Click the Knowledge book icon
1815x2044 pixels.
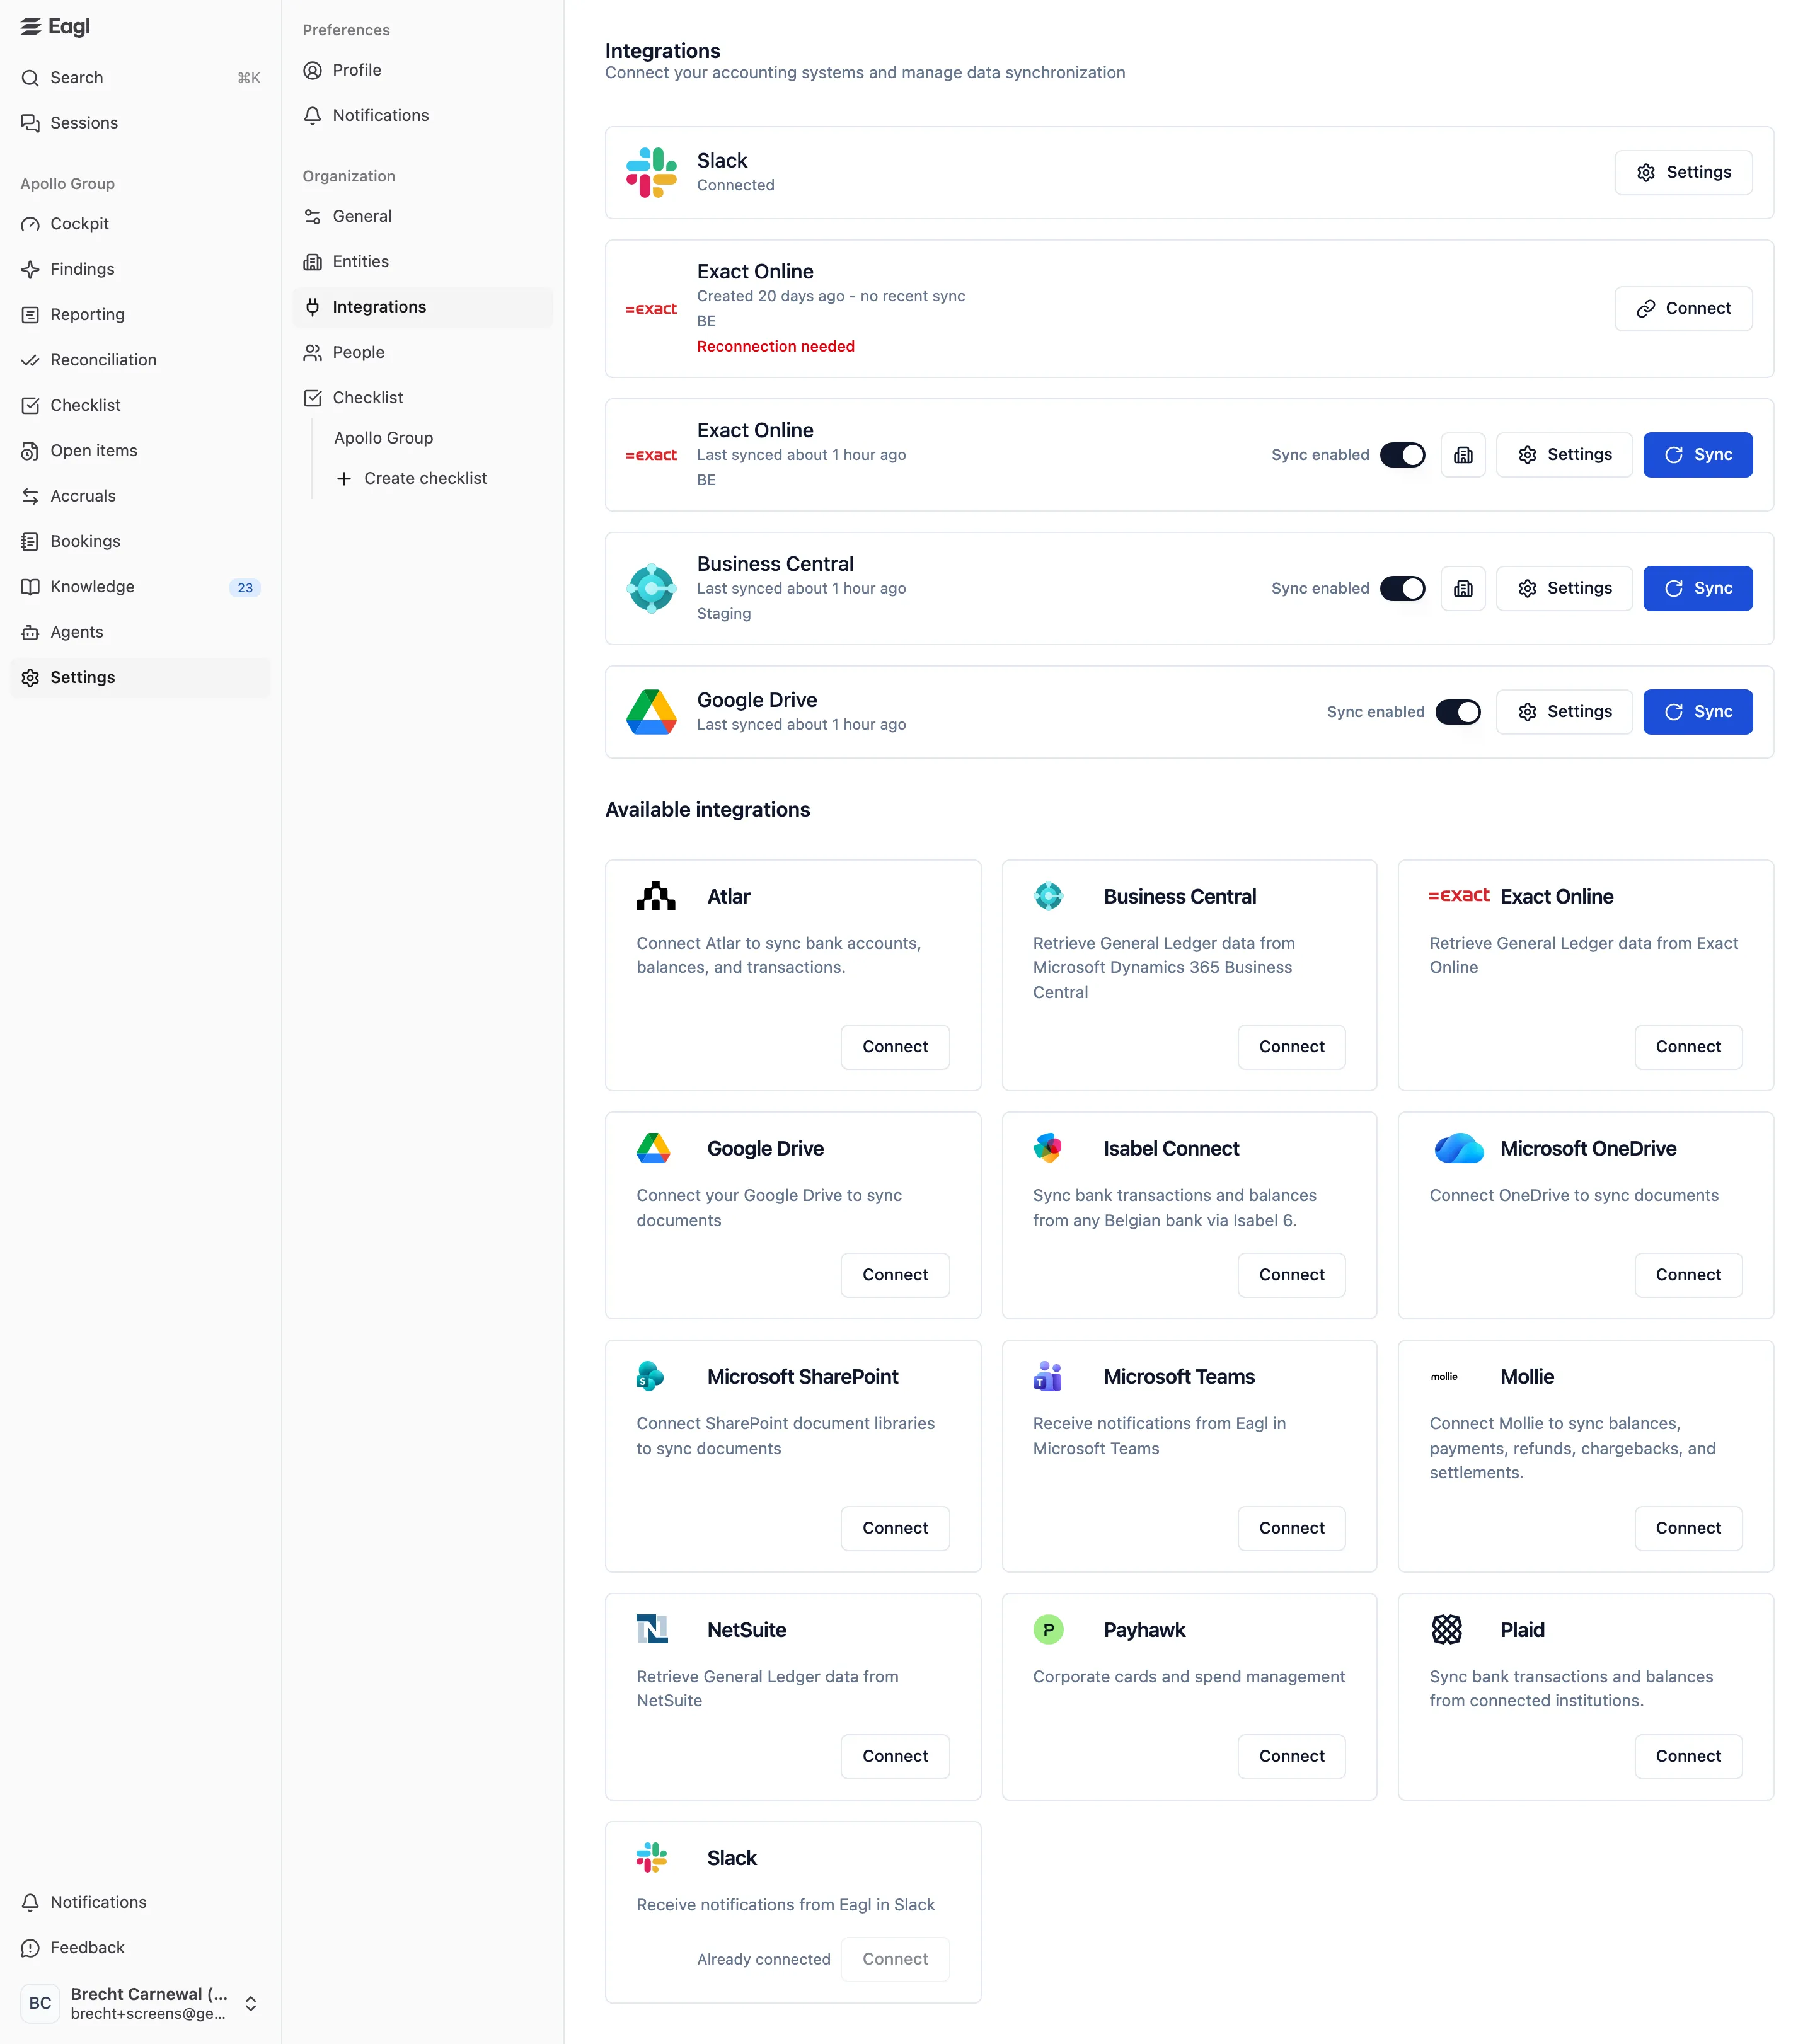pos(31,587)
